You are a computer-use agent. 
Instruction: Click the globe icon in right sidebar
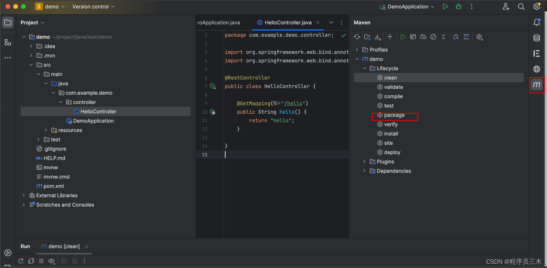click(x=537, y=69)
